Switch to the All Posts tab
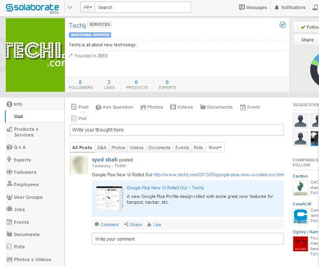 click(x=82, y=147)
